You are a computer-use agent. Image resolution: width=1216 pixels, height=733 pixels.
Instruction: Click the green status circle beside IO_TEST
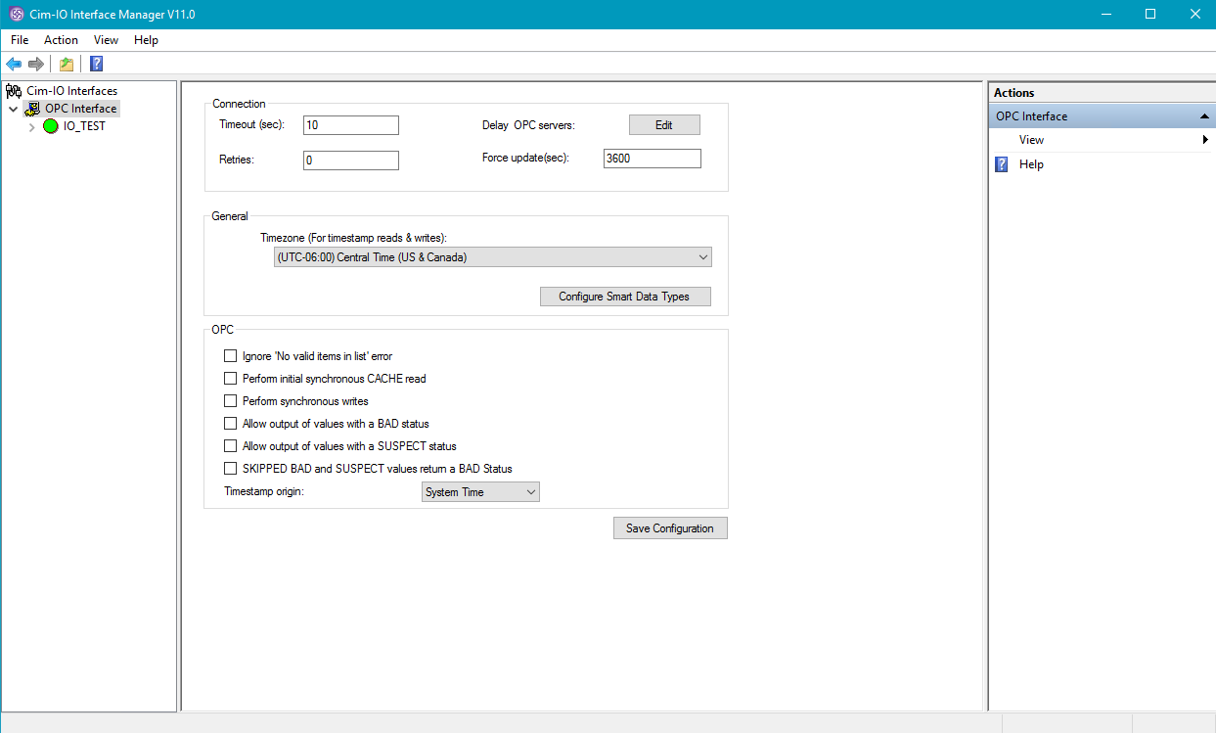click(x=51, y=126)
